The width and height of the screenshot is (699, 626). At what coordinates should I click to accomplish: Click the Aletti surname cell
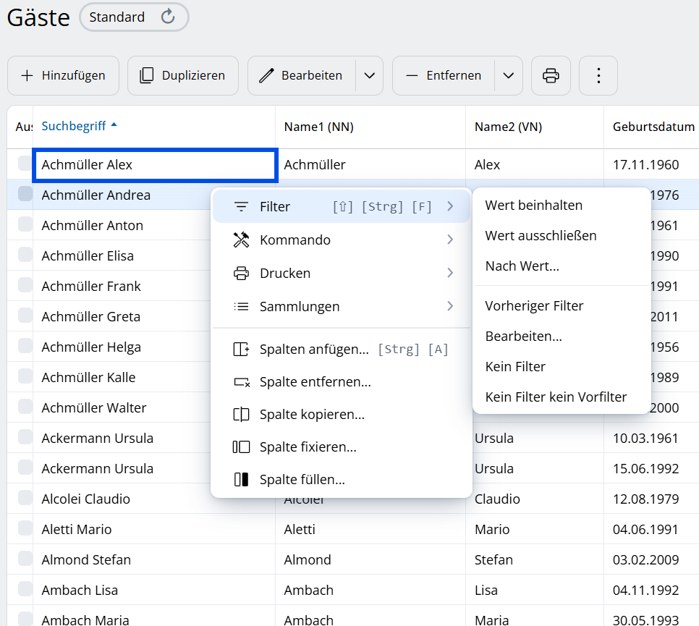click(x=370, y=530)
